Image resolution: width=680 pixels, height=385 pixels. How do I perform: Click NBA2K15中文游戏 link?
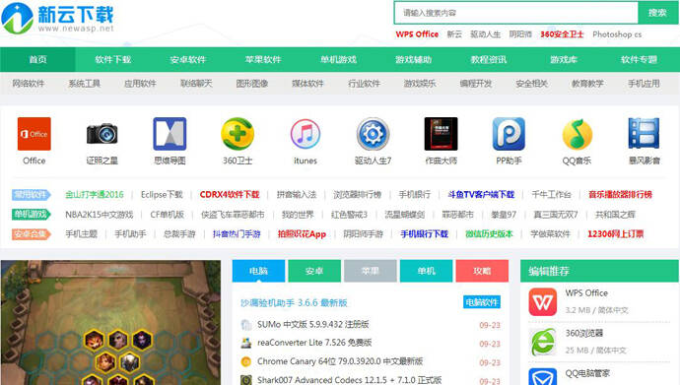click(x=100, y=215)
